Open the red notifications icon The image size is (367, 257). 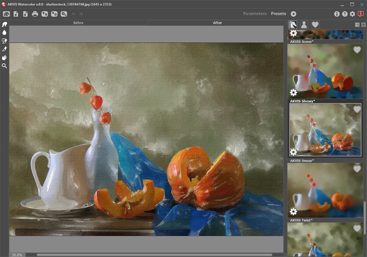pos(360,14)
